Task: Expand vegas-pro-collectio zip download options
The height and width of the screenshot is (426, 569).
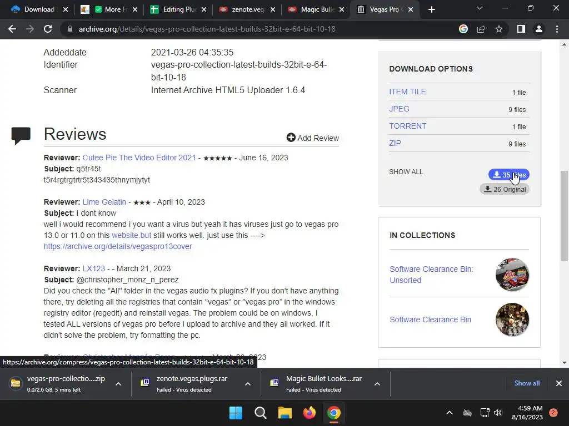Action: click(x=118, y=384)
